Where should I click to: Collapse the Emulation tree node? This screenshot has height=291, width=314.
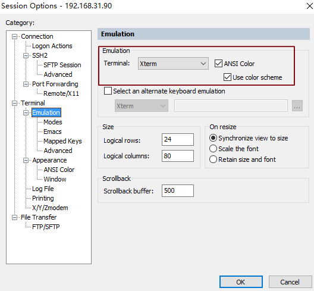[x=26, y=112]
